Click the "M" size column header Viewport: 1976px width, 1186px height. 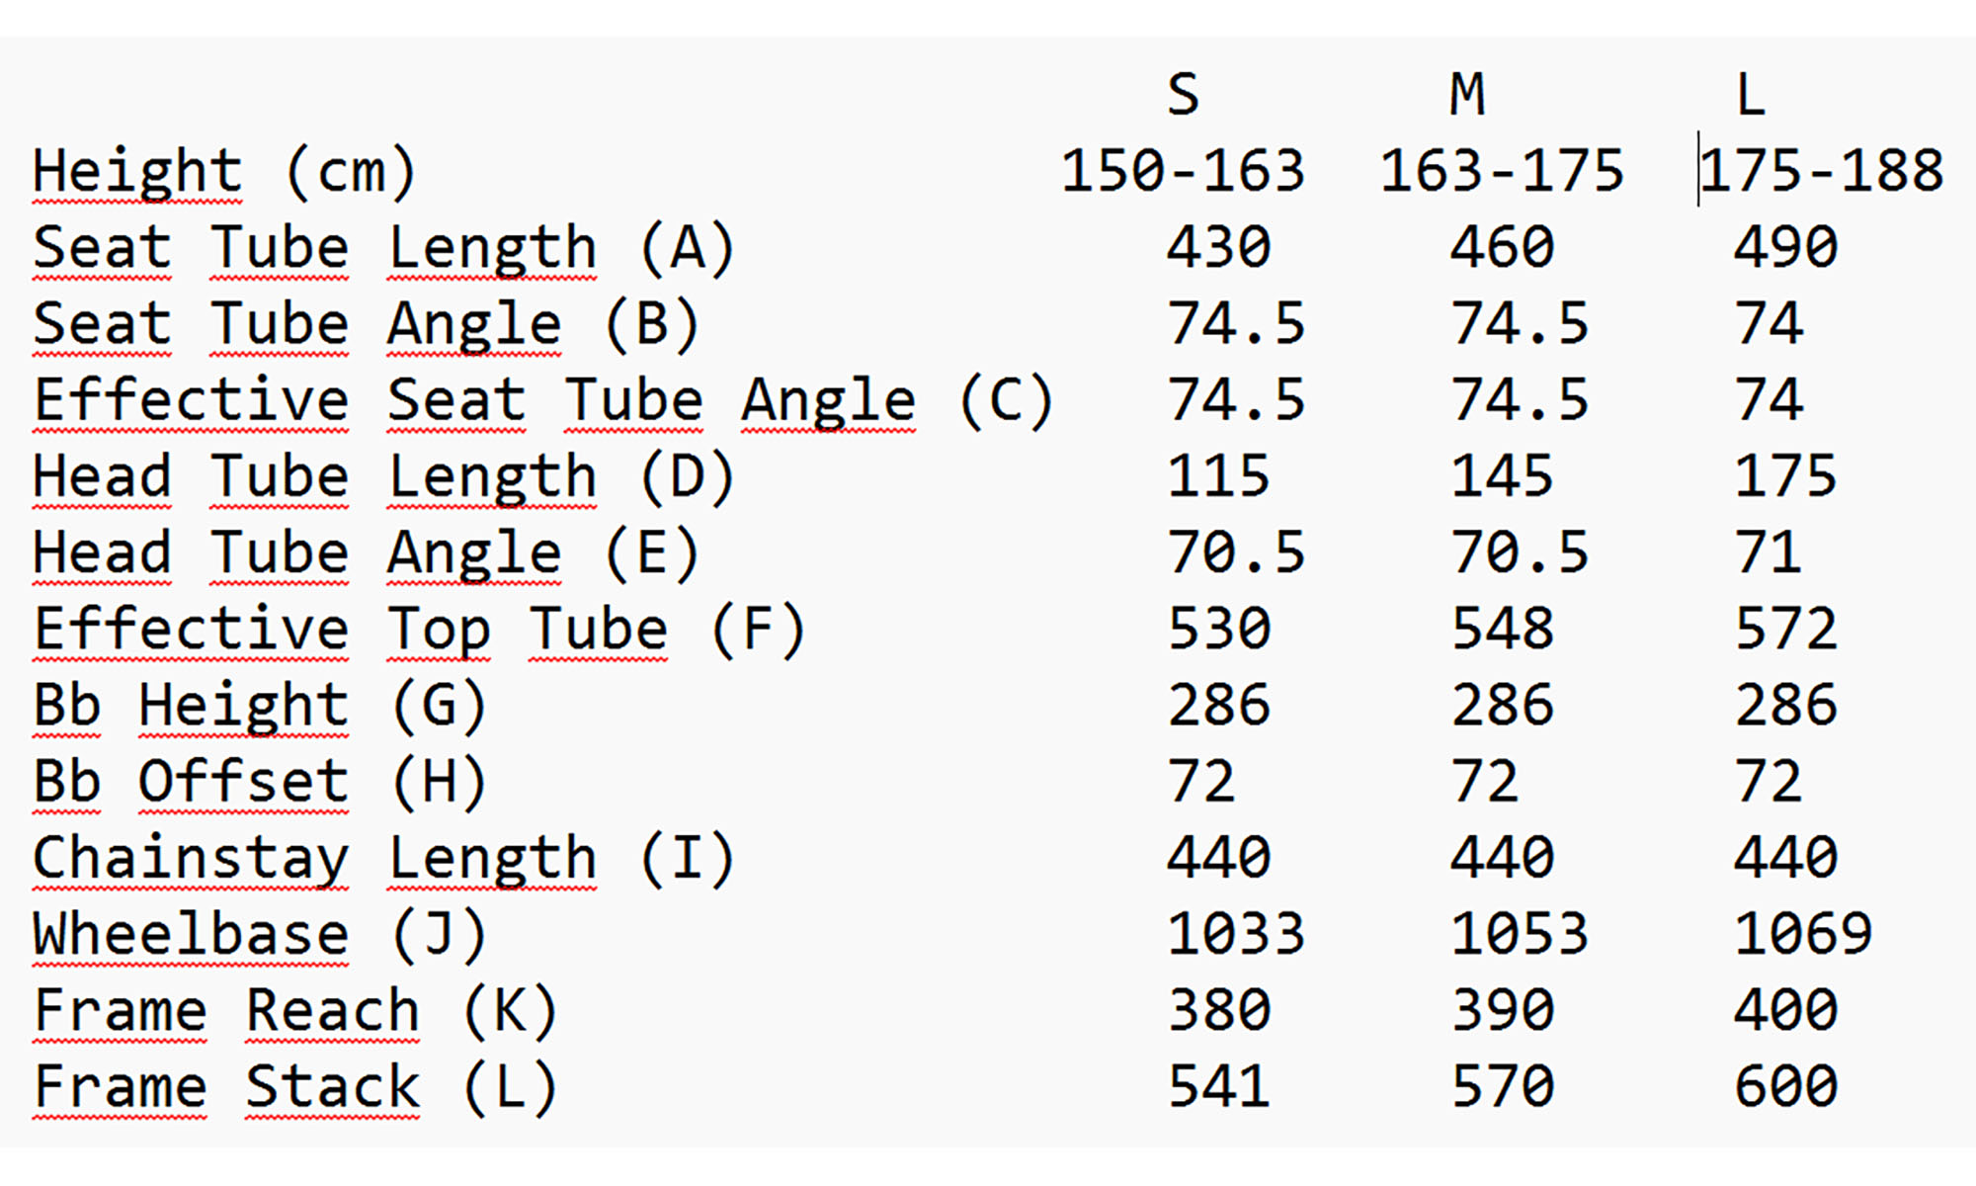coord(1467,96)
